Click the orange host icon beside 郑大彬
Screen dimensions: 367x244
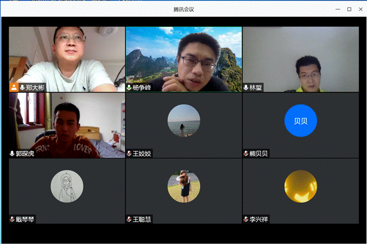14,87
